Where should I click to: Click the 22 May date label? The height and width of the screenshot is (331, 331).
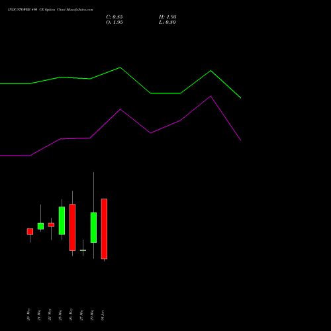tap(50, 314)
